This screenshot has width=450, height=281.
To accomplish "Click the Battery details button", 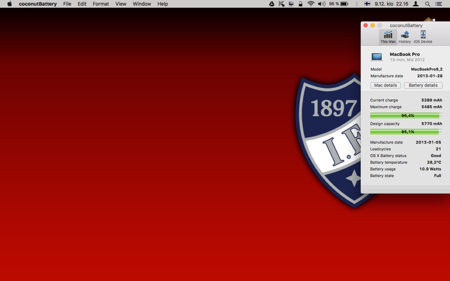I will click(x=423, y=85).
